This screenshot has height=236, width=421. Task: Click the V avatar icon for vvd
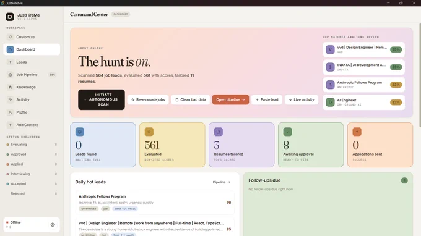click(330, 49)
